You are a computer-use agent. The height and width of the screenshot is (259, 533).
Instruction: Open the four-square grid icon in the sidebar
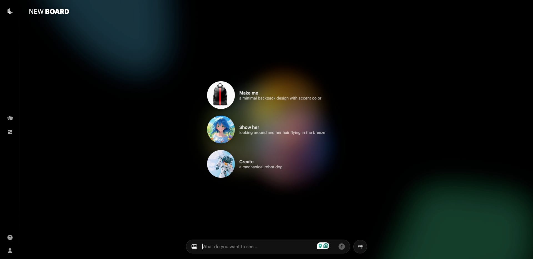pyautogui.click(x=10, y=132)
